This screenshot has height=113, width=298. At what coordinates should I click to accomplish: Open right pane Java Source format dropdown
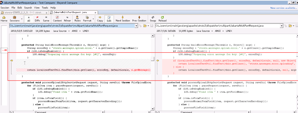coord(204,31)
